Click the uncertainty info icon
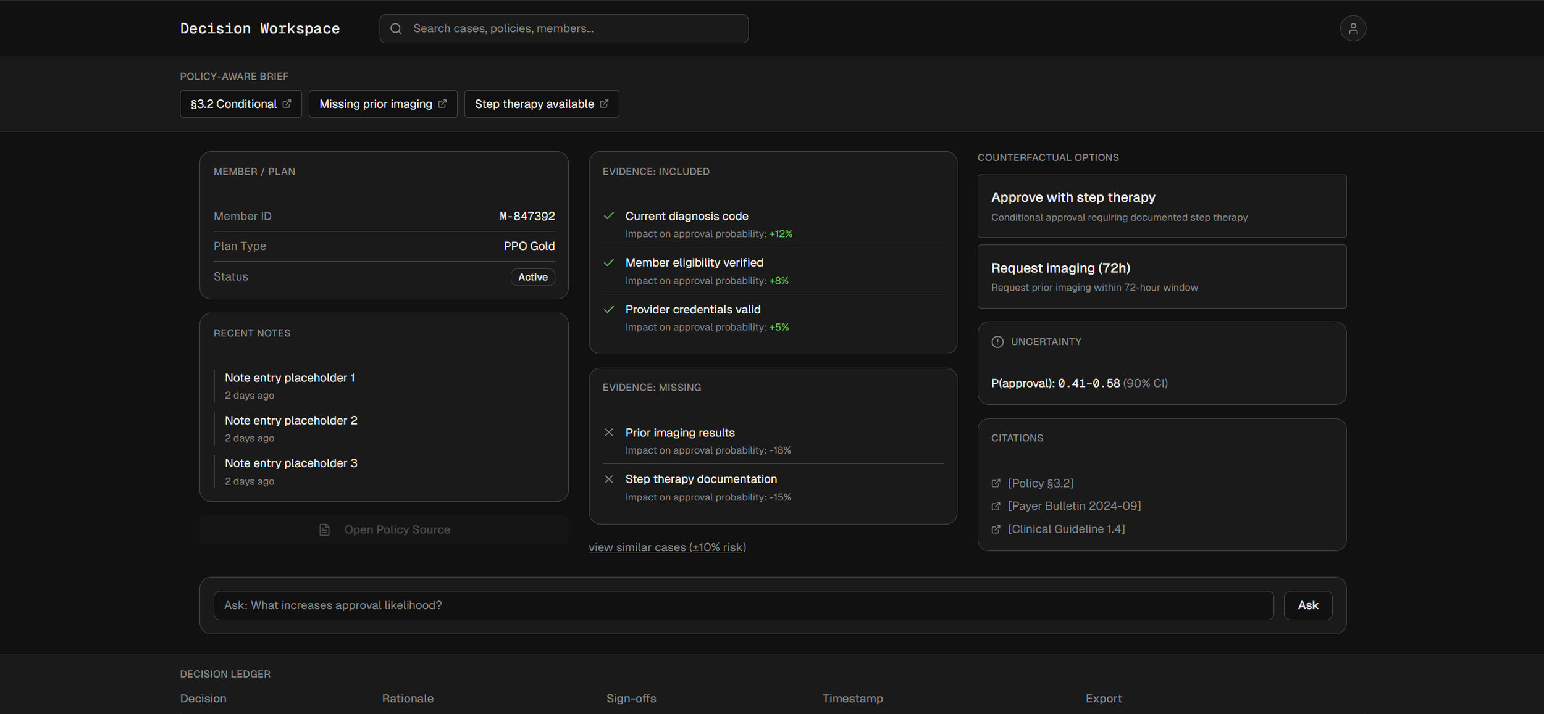The width and height of the screenshot is (1544, 714). click(997, 342)
